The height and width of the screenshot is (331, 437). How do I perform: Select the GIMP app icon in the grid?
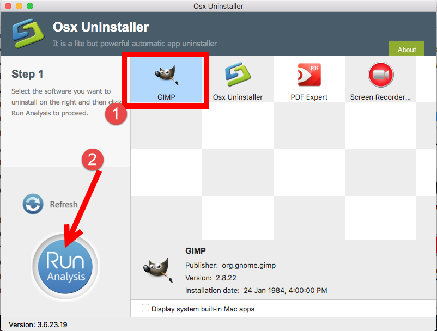166,75
